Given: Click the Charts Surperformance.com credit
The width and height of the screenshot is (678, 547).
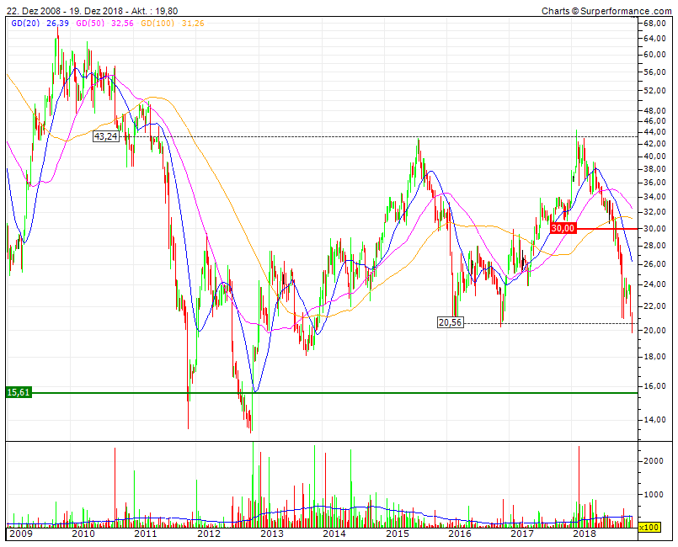Looking at the screenshot, I should click(x=606, y=11).
